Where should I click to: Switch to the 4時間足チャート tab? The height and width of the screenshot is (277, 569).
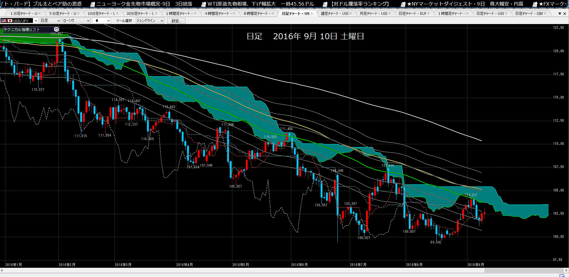tap(218, 13)
